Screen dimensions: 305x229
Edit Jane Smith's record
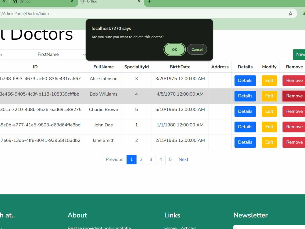pos(269,142)
